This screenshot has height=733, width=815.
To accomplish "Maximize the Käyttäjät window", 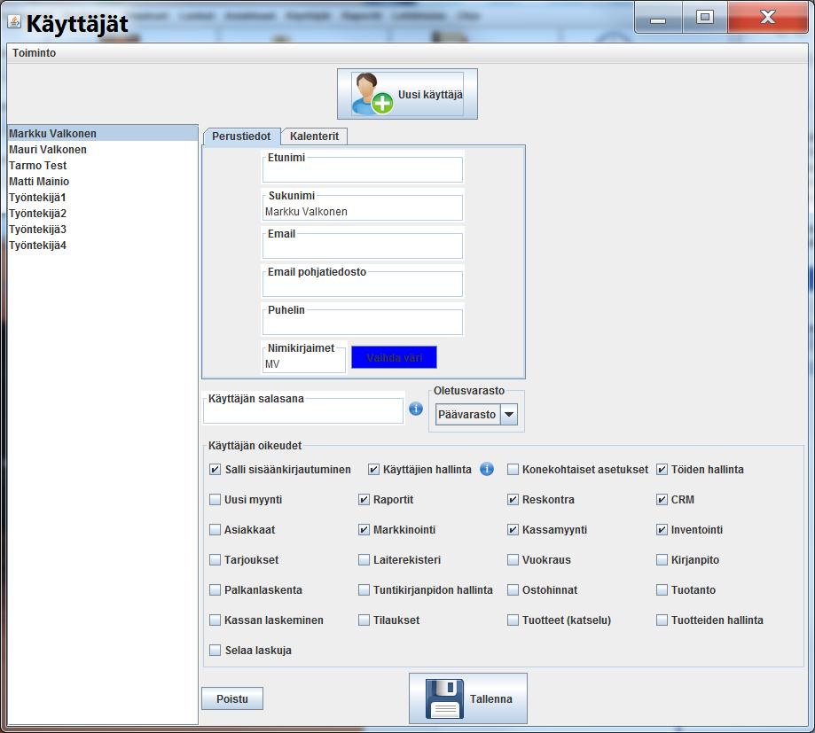I will [705, 17].
